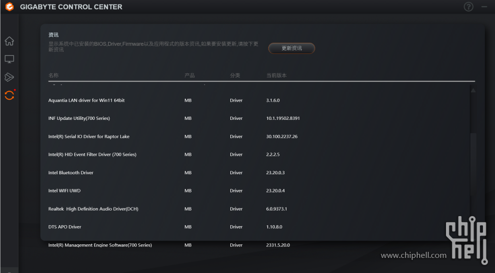Click version 1.10.8.0
Screen dimensions: 495x273
point(274,227)
